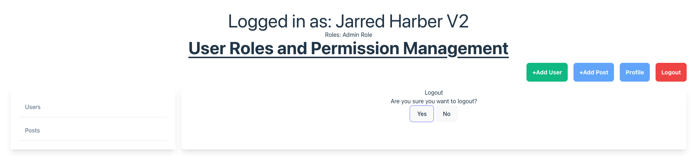Click the name Jarred Harber V2
The image size is (691, 156).
tap(402, 21)
